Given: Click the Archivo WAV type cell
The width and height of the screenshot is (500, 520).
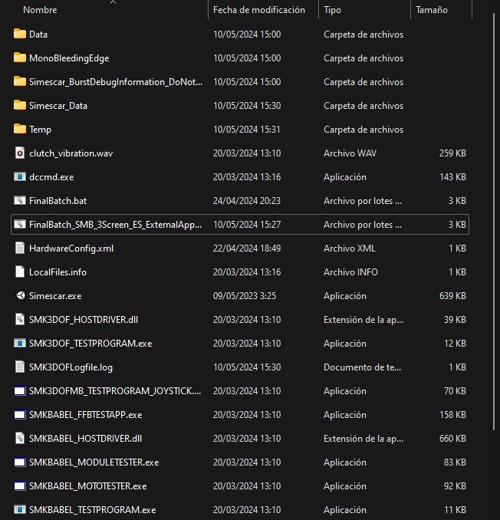Looking at the screenshot, I should (350, 153).
